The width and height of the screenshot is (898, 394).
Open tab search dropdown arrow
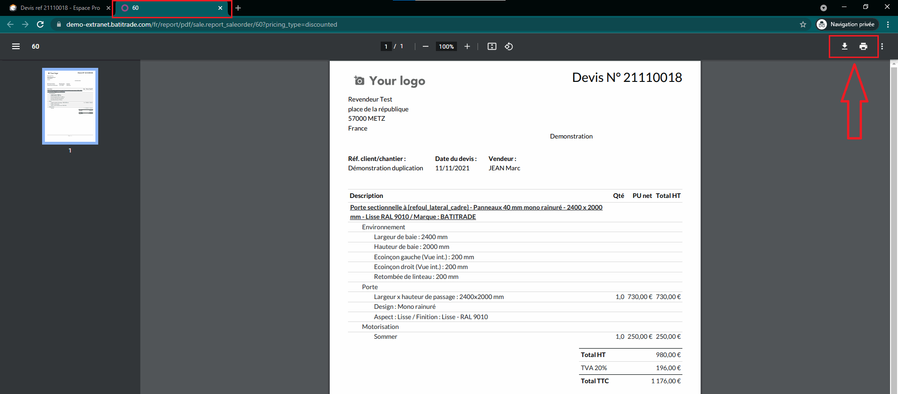(x=824, y=8)
